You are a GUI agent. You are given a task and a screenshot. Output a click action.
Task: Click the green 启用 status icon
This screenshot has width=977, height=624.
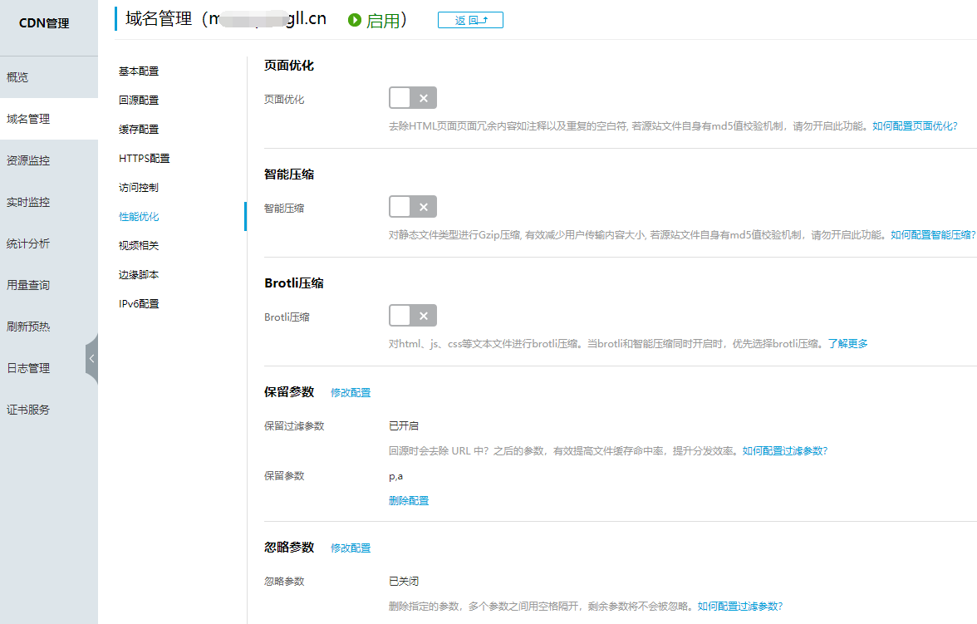(x=355, y=20)
